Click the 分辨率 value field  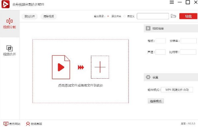pyautogui.click(x=188, y=41)
